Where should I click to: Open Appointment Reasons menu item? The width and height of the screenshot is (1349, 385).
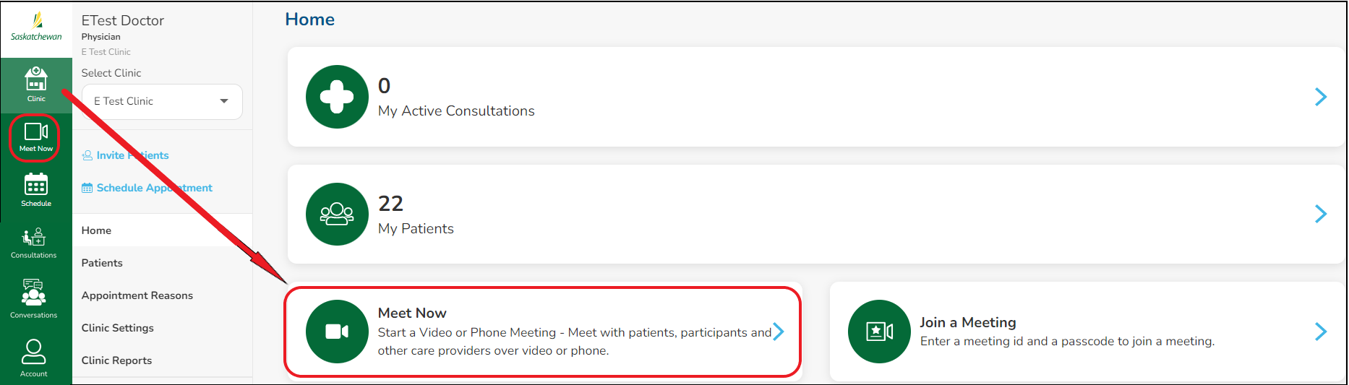[x=137, y=295]
